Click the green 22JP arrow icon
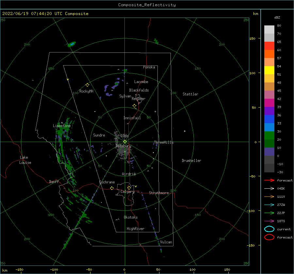Screen dimensions: 294x274 point(269,213)
